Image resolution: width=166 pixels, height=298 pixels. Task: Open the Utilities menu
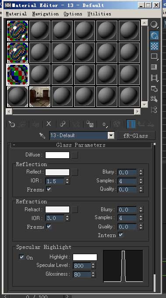pyautogui.click(x=99, y=14)
